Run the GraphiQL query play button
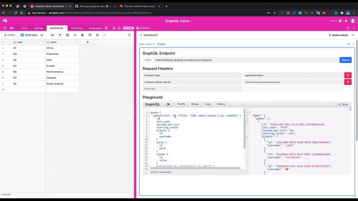 click(x=168, y=104)
